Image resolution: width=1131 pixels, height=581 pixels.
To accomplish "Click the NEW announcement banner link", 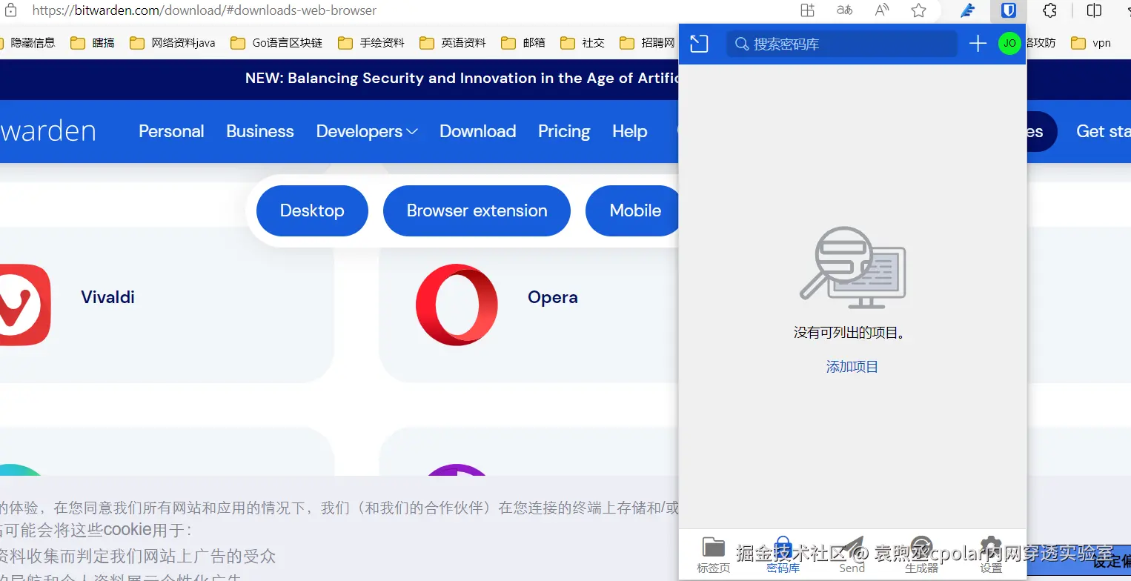I will [x=462, y=79].
